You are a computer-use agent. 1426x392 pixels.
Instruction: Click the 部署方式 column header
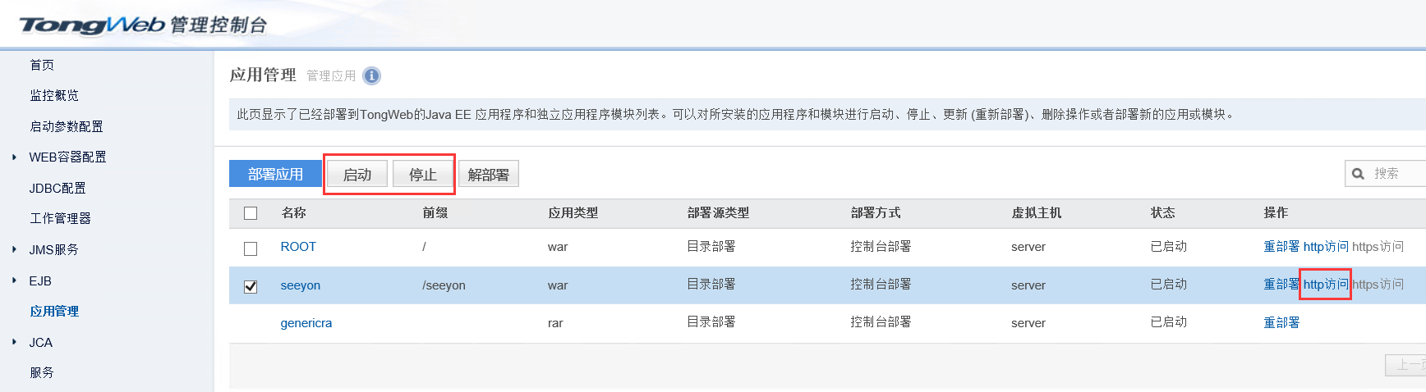(876, 212)
